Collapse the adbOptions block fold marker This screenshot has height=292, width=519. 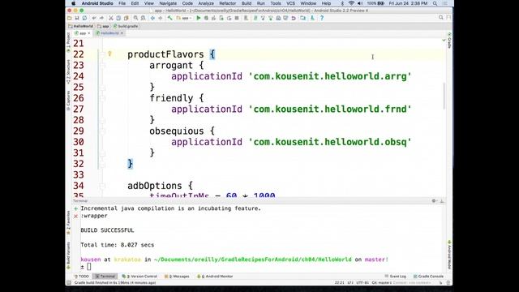(x=102, y=186)
